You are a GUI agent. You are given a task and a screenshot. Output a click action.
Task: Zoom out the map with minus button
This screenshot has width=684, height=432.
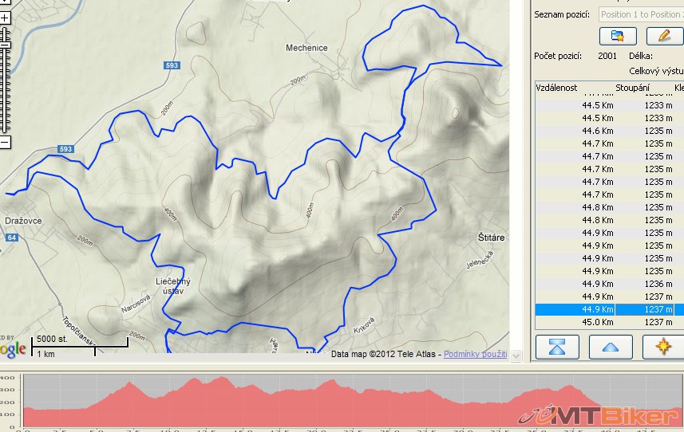pyautogui.click(x=5, y=142)
